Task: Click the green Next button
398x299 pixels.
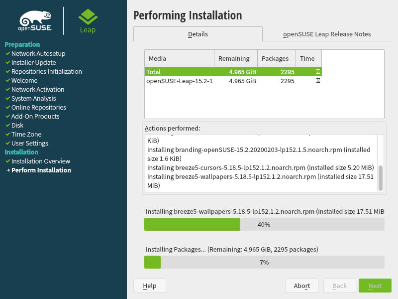Action: [x=375, y=286]
